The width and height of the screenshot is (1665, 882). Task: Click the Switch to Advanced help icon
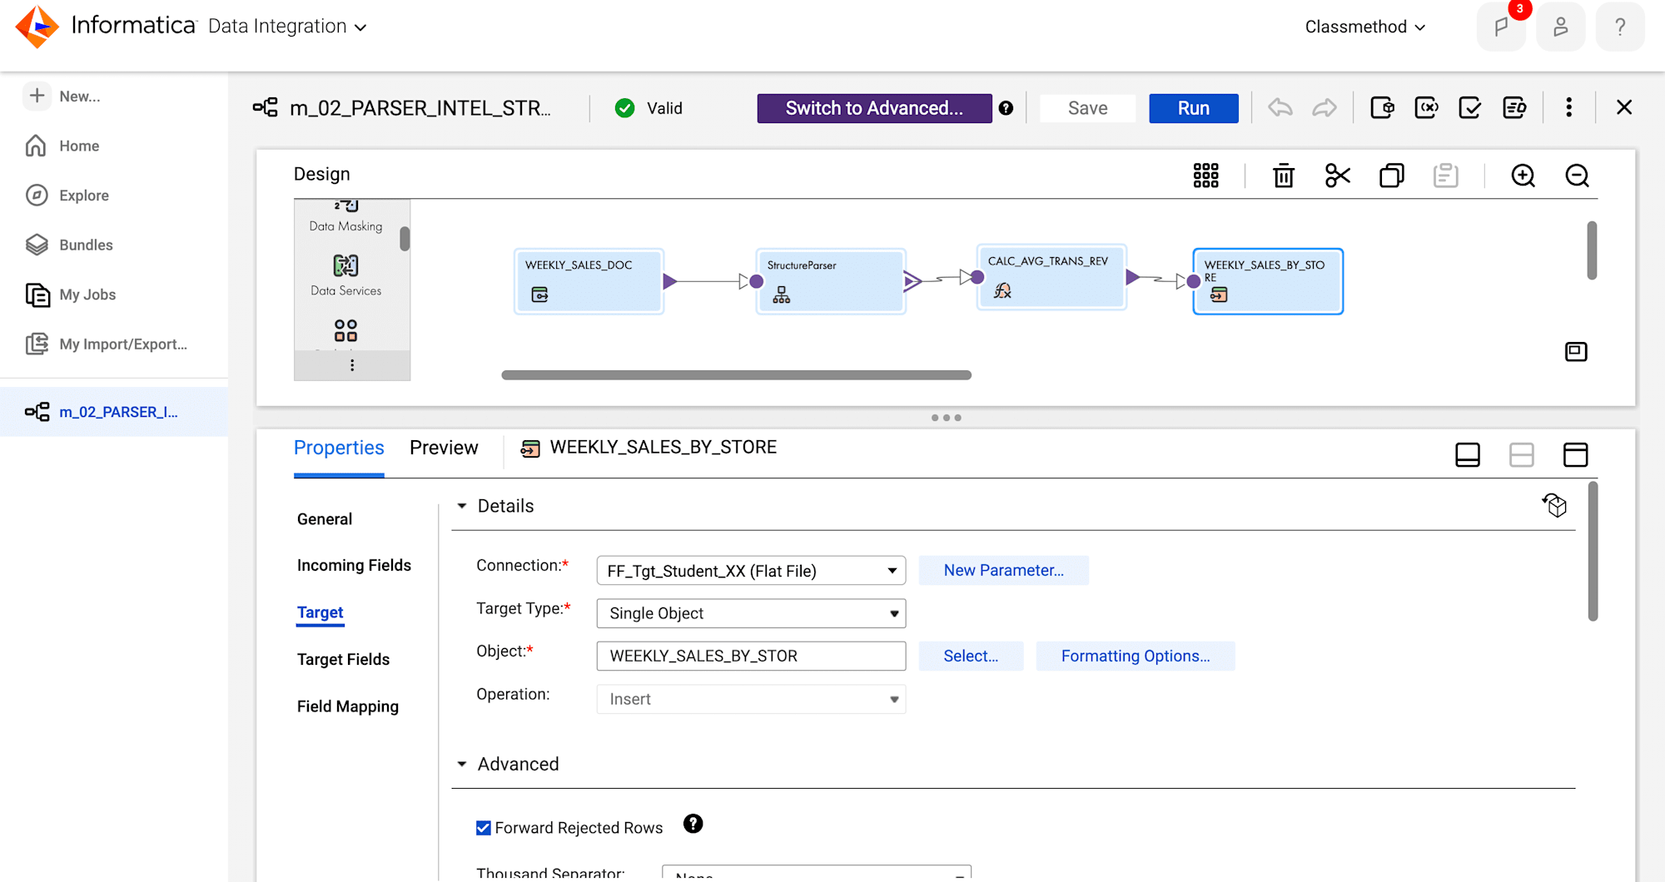1006,108
